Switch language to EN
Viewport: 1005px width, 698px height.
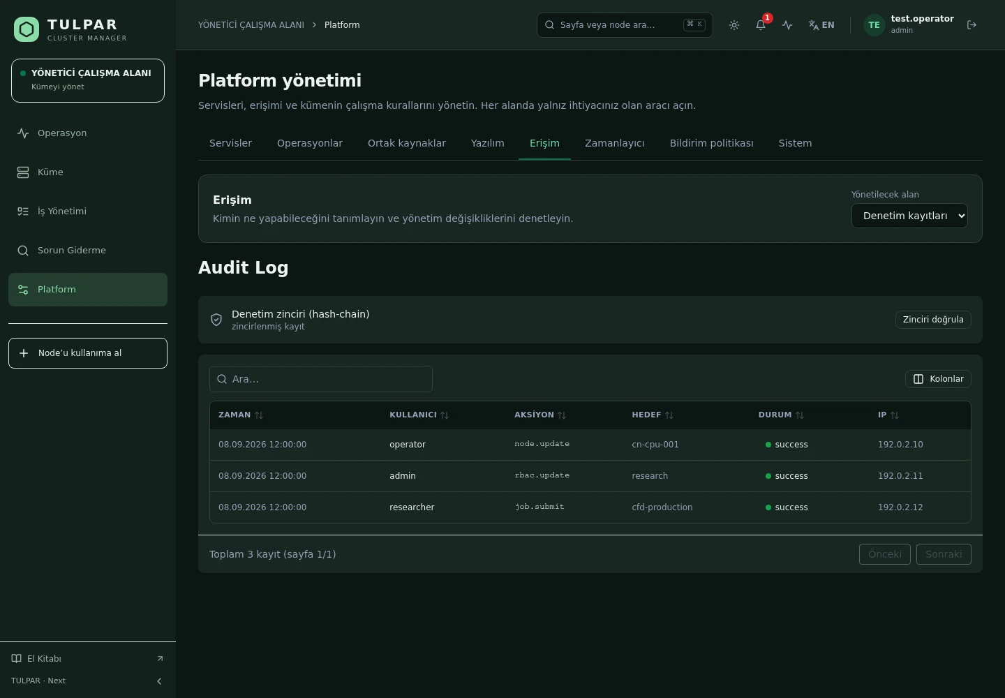(x=821, y=25)
